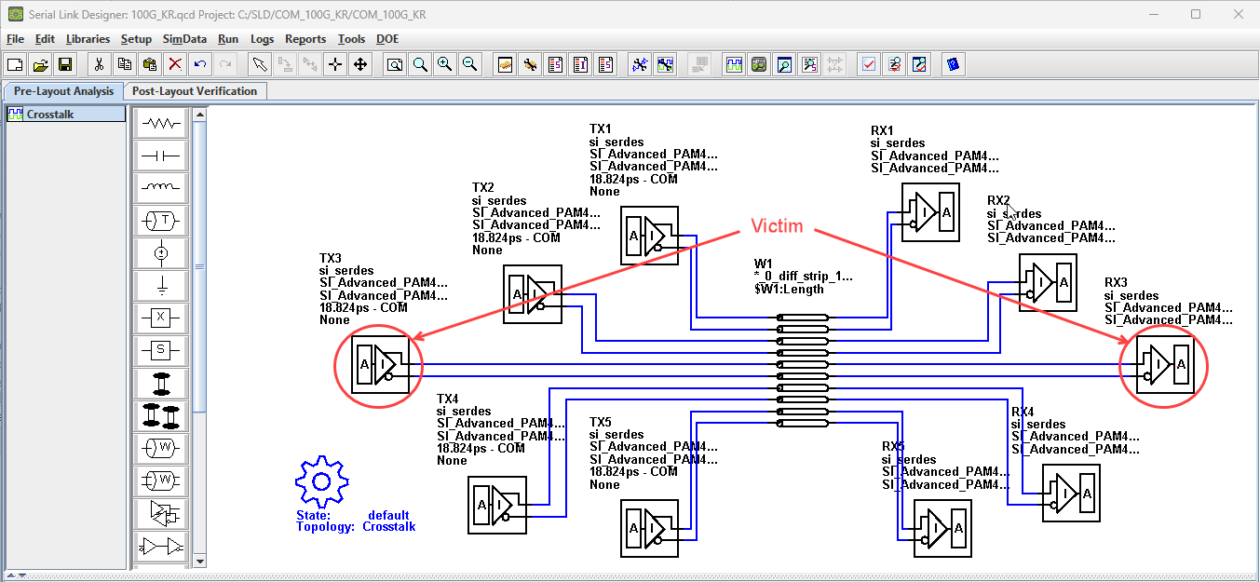Switch to the Post-Layout Verification tab
This screenshot has width=1260, height=582.
(195, 91)
